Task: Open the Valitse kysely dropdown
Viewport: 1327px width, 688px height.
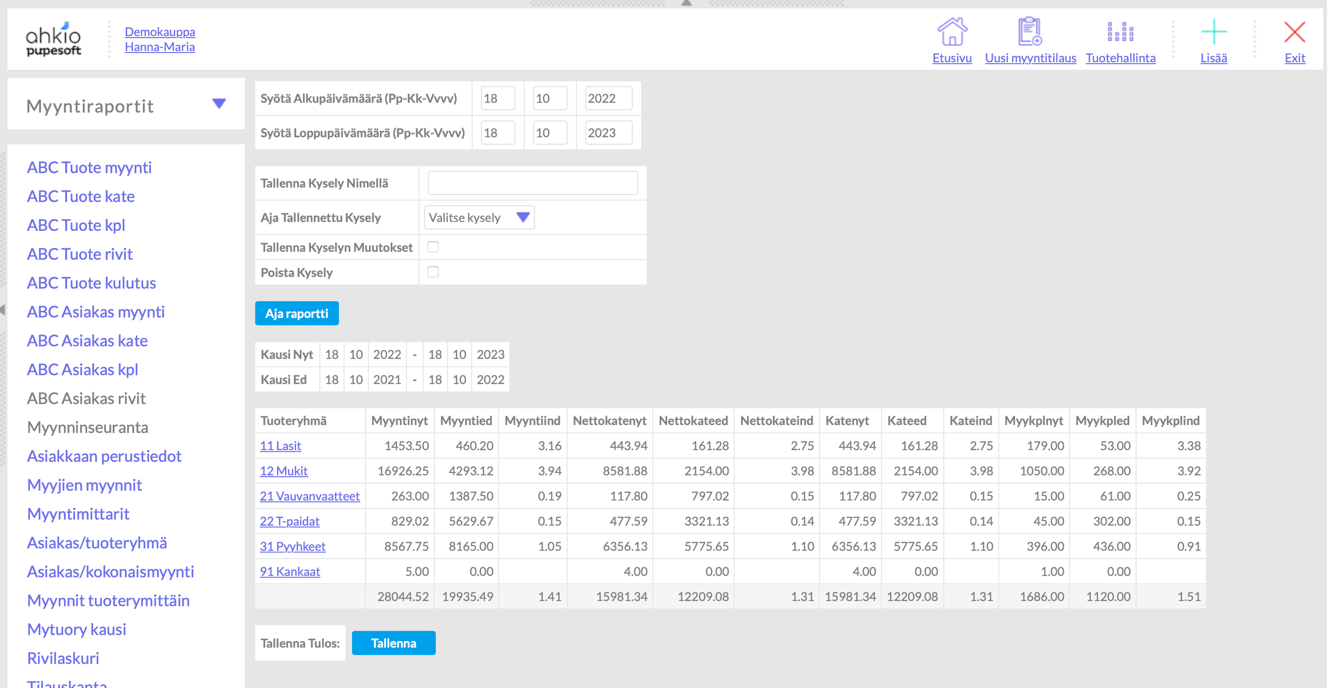Action: click(479, 218)
